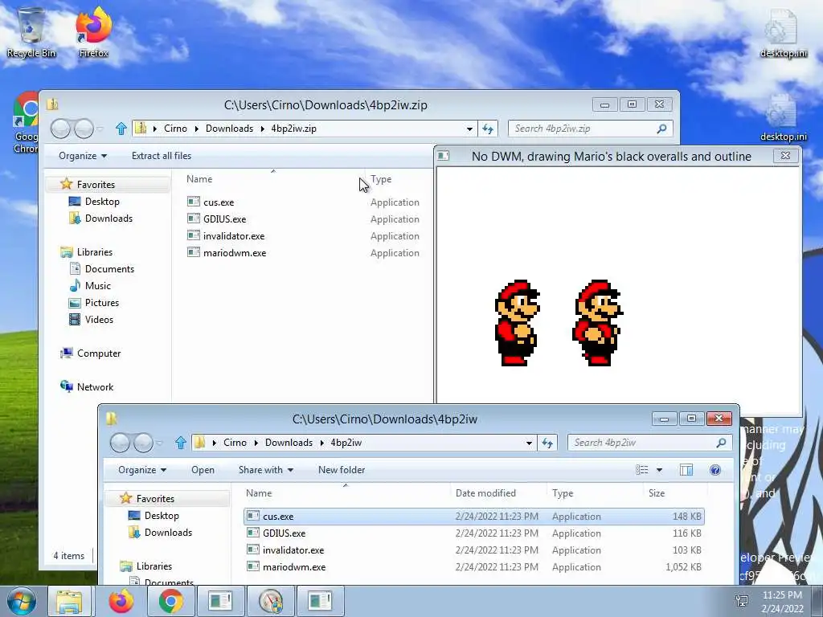Expand the recent pages arrow in the 4bp2iw.zip window
The image size is (823, 617).
pos(100,129)
